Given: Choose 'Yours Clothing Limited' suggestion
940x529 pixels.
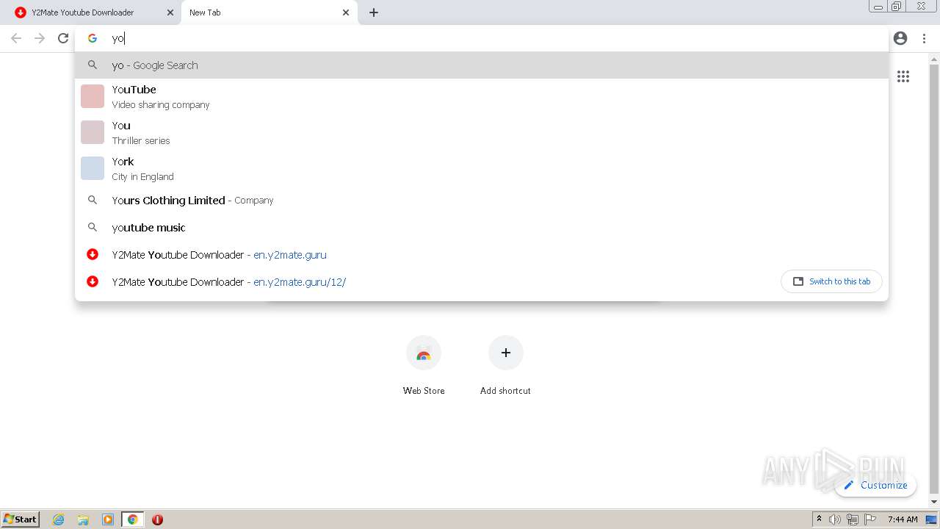Looking at the screenshot, I should 482,200.
